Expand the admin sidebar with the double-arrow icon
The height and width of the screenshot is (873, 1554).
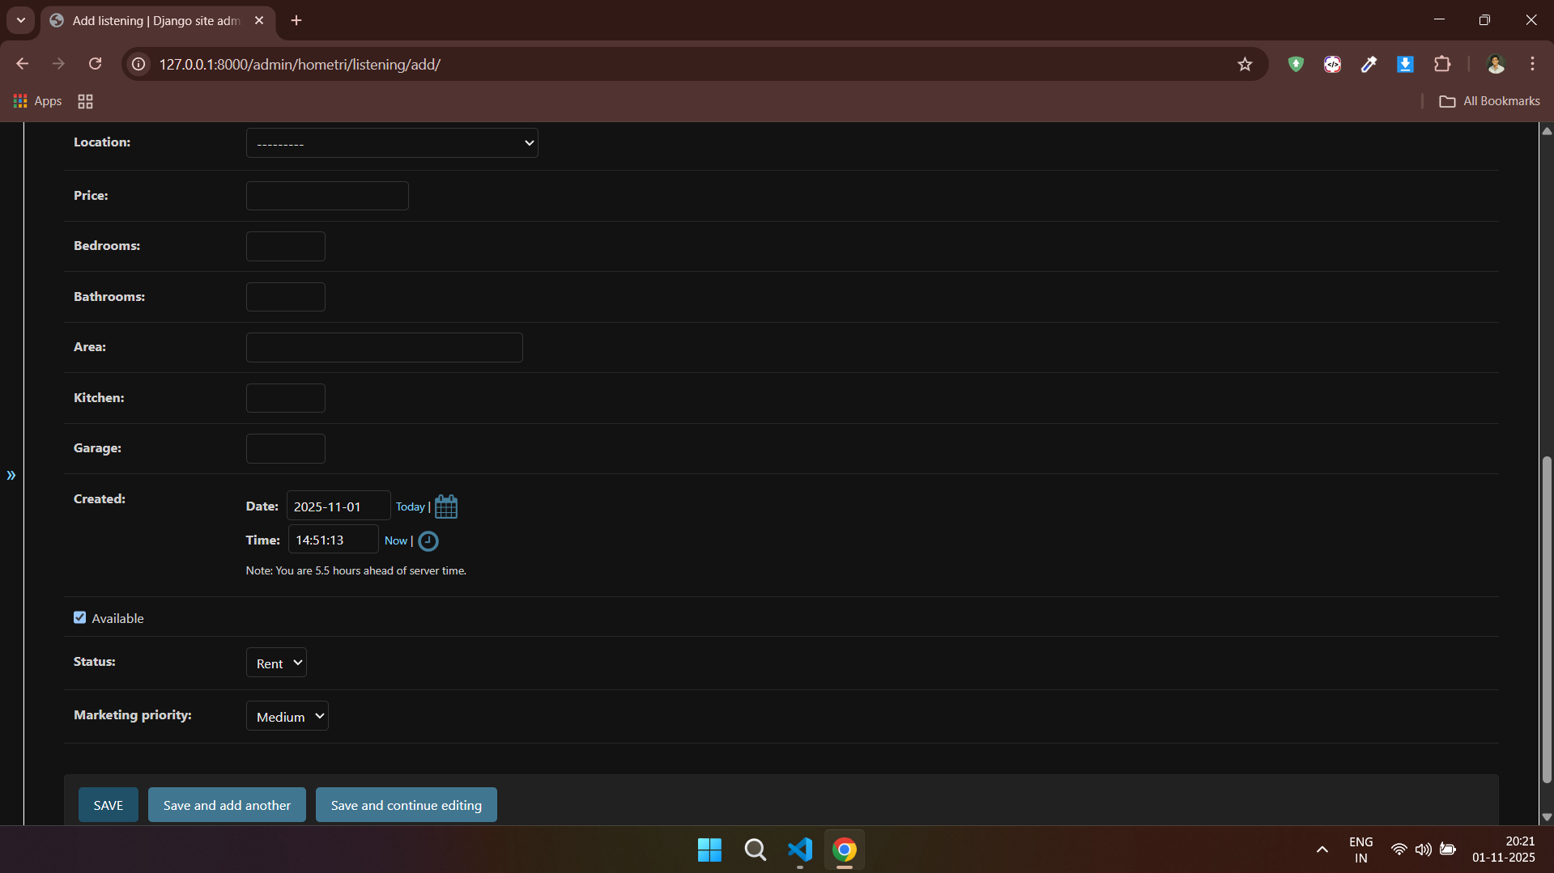pos(11,475)
